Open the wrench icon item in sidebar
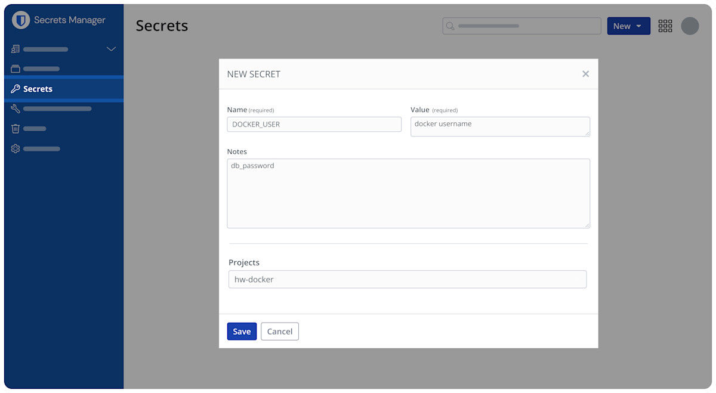The height and width of the screenshot is (393, 716). point(16,109)
